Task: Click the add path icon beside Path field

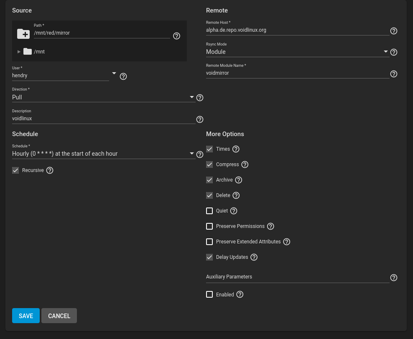Action: (x=23, y=33)
